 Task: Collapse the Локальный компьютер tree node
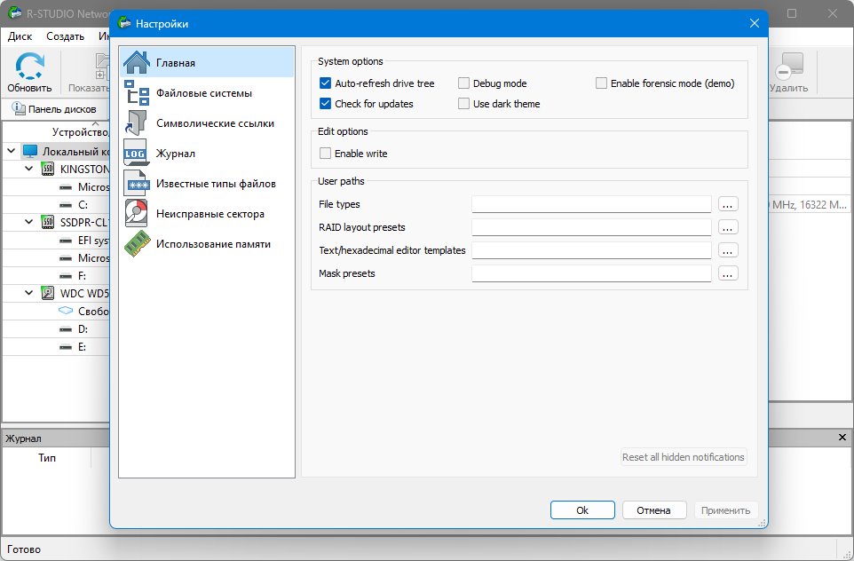11,151
